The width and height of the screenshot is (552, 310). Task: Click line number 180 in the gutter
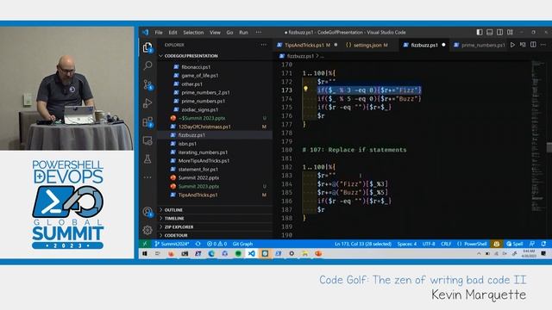click(x=287, y=150)
